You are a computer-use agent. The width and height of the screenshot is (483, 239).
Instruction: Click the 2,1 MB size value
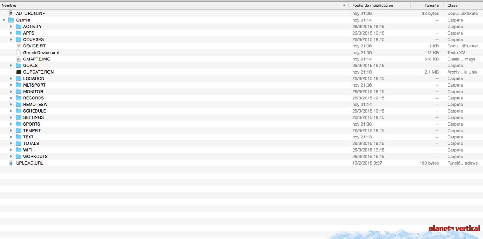point(431,72)
